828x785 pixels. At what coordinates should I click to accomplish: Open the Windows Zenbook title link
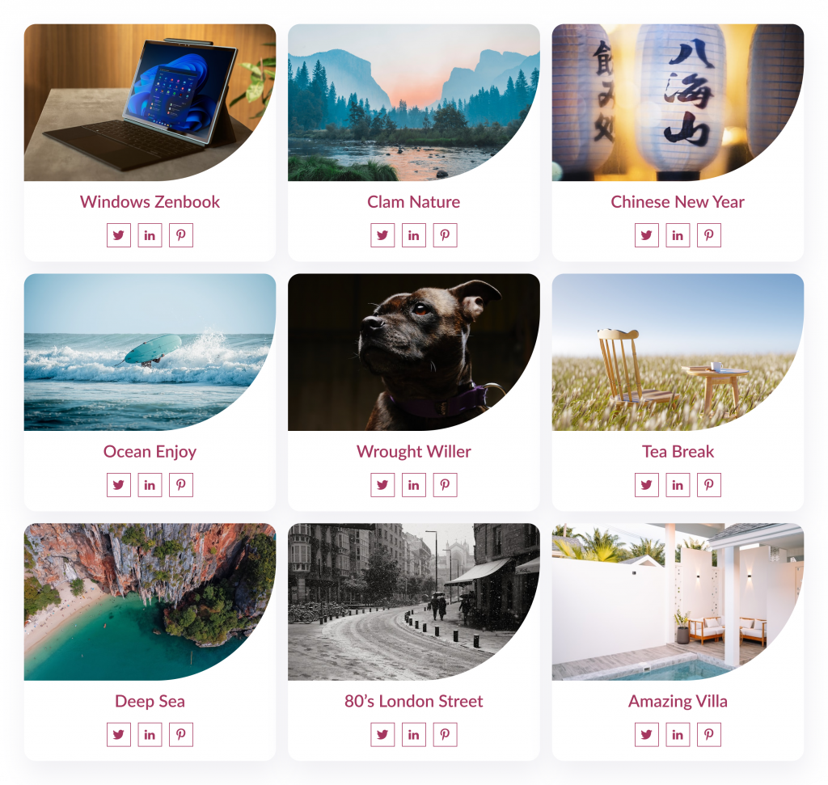click(x=150, y=201)
